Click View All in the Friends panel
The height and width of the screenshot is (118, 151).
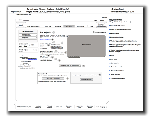35,50
